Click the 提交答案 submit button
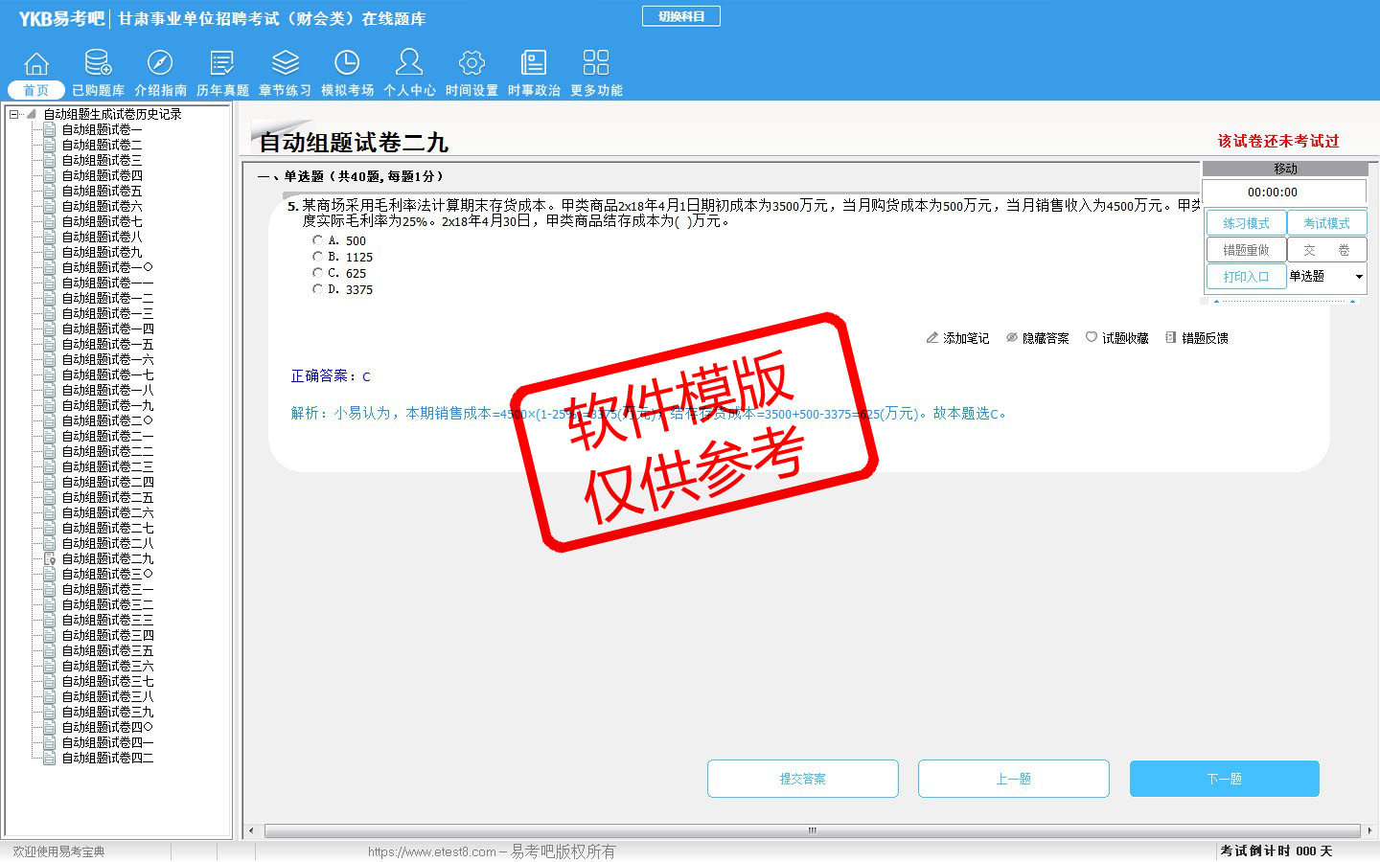The height and width of the screenshot is (862, 1380). coord(802,779)
